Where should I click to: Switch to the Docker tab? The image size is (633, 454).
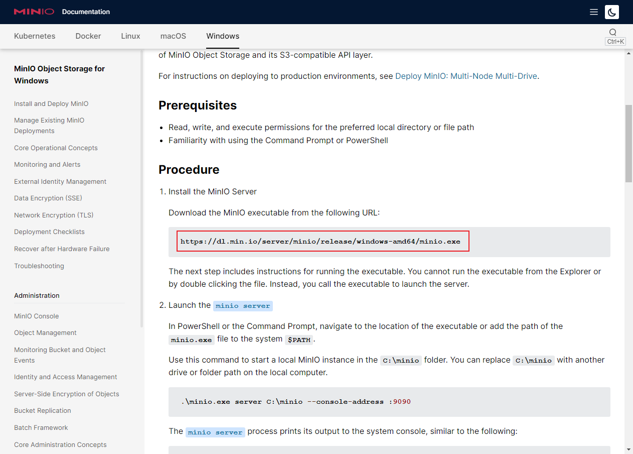point(88,36)
